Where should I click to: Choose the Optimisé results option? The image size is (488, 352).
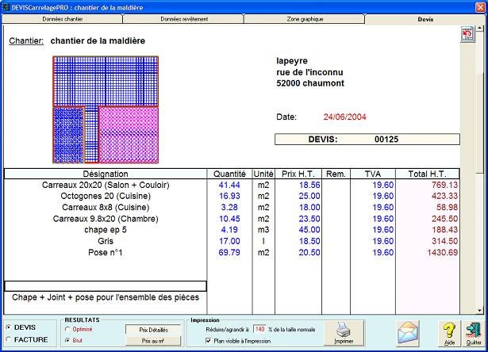pyautogui.click(x=67, y=328)
